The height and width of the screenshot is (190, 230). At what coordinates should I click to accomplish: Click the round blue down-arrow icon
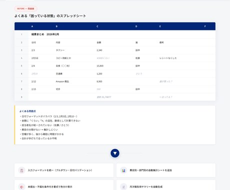[x=115, y=153]
